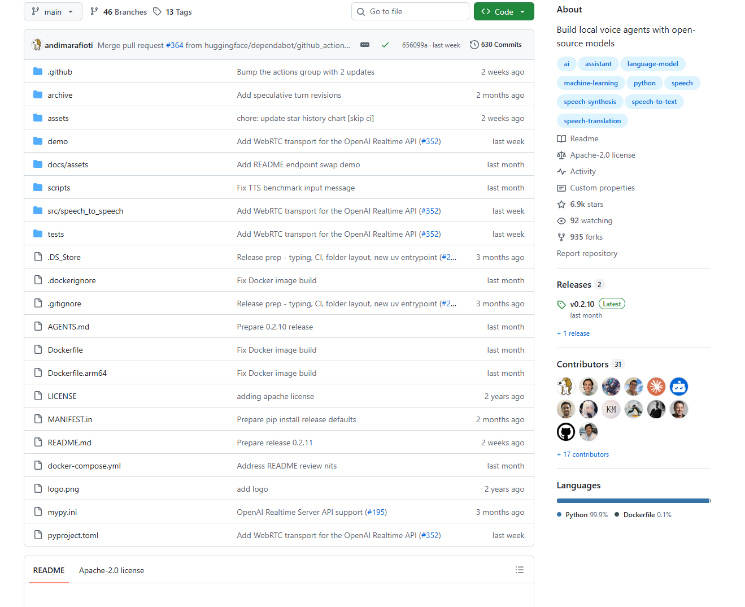Open the README.md file

click(x=69, y=443)
